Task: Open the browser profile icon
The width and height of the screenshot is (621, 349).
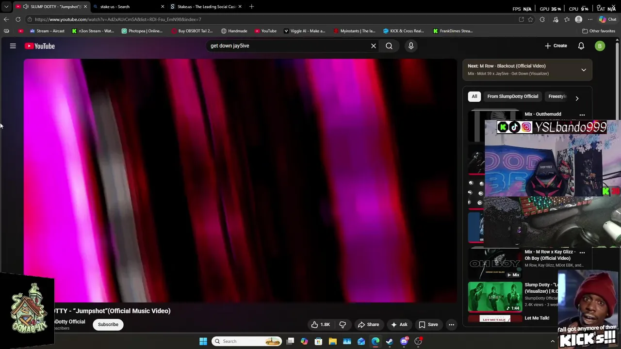Action: [x=578, y=19]
